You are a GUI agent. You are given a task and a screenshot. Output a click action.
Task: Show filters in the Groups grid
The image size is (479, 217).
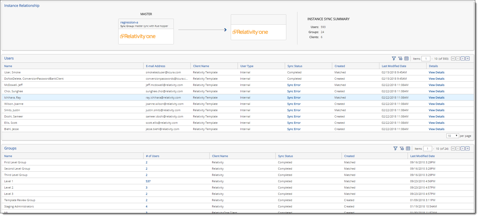tap(395, 148)
